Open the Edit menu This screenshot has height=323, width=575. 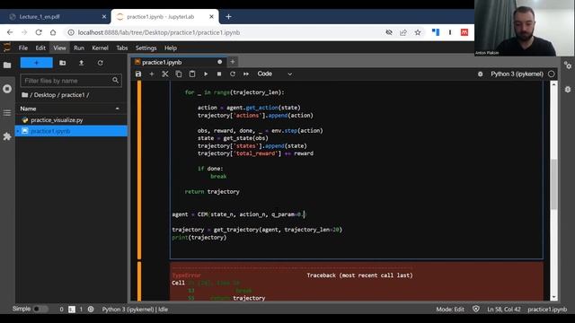click(40, 48)
